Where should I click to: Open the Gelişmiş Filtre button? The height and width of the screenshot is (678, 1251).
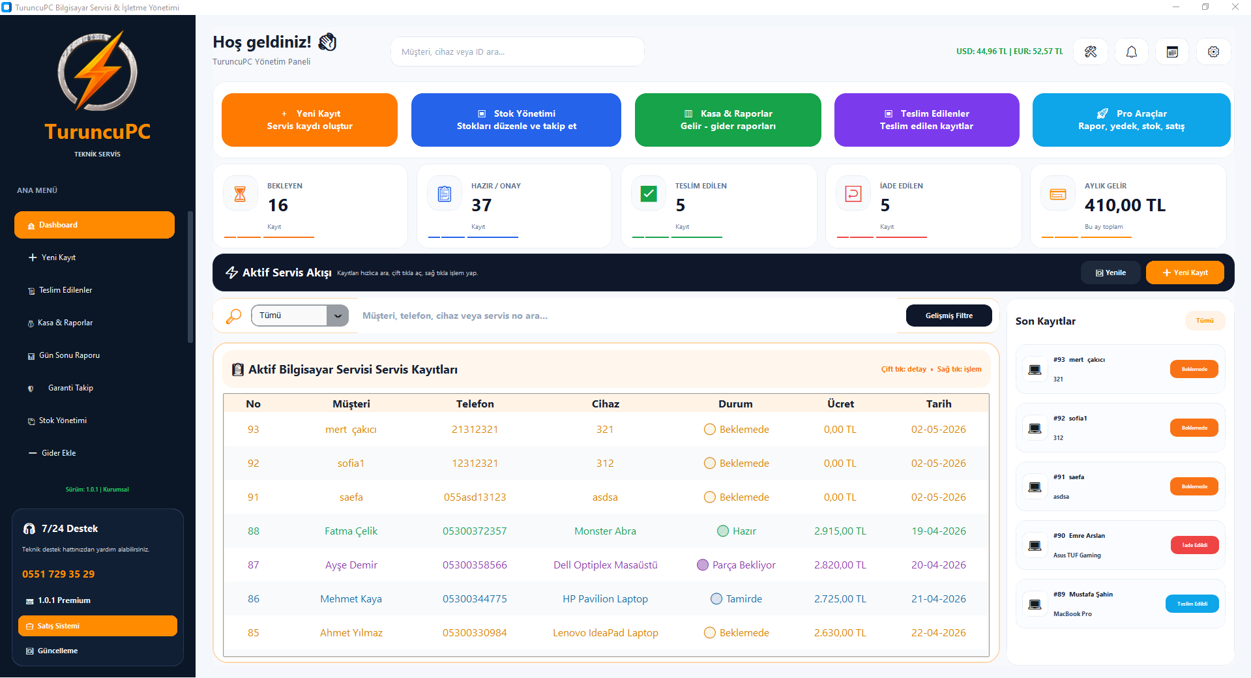[x=949, y=316]
